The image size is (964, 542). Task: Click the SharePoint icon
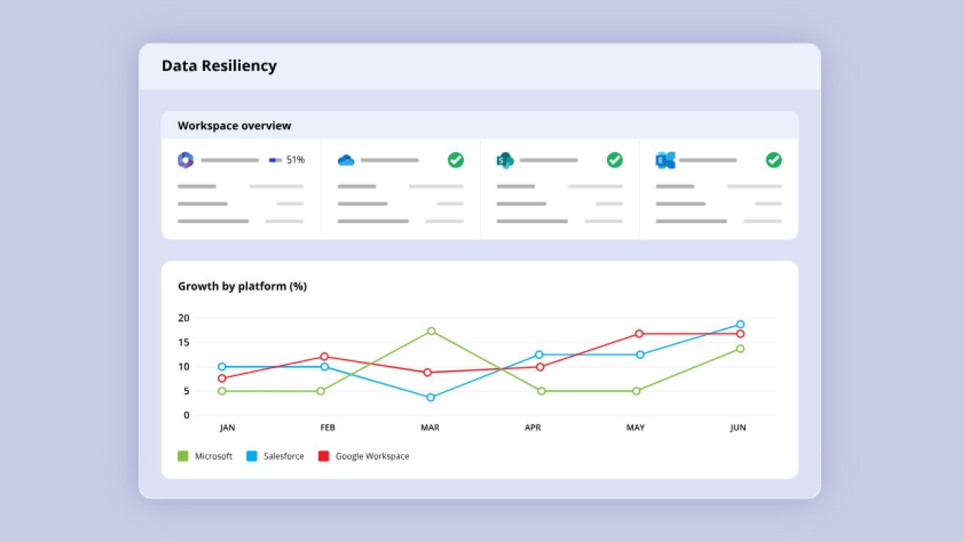pos(505,160)
